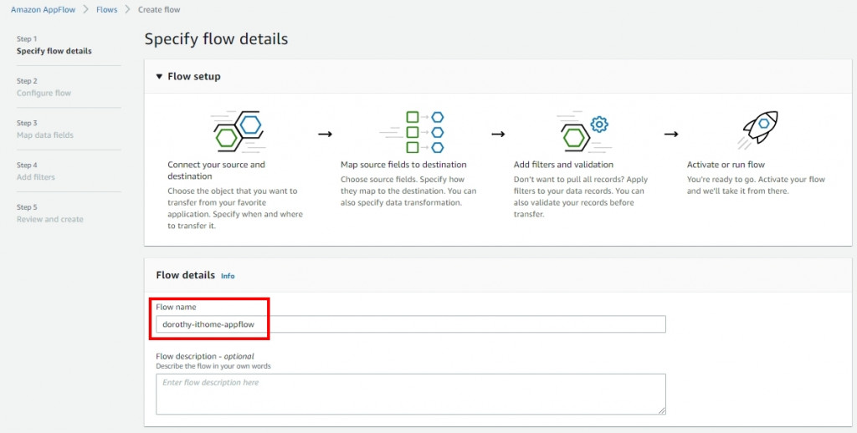Open the Info link beside Flow details
Screen dimensions: 857x433
pos(228,277)
